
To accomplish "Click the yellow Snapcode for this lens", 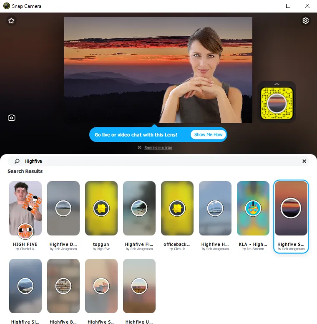I will (x=277, y=103).
